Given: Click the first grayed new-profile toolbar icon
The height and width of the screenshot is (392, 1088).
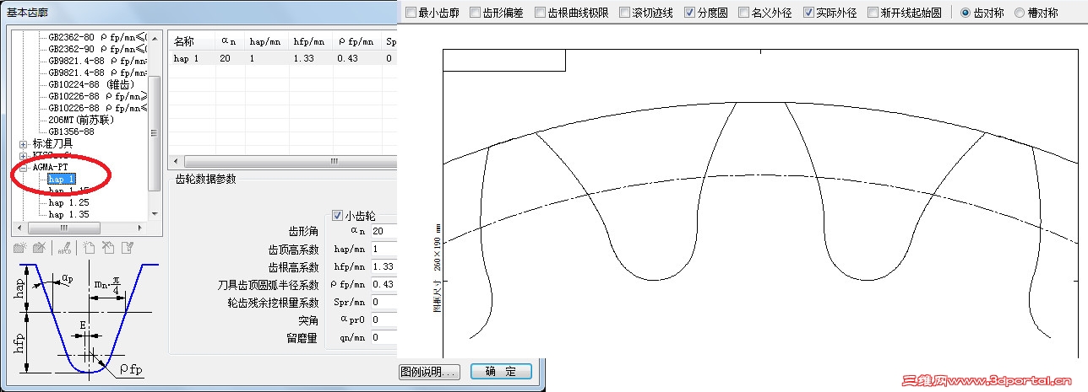Looking at the screenshot, I should point(20,248).
